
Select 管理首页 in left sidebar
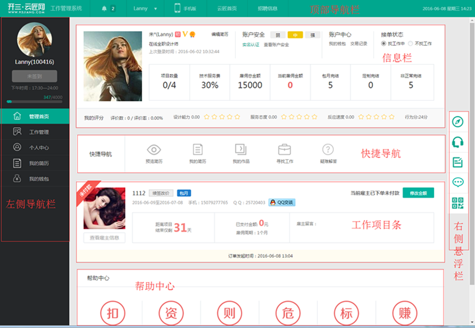click(35, 116)
